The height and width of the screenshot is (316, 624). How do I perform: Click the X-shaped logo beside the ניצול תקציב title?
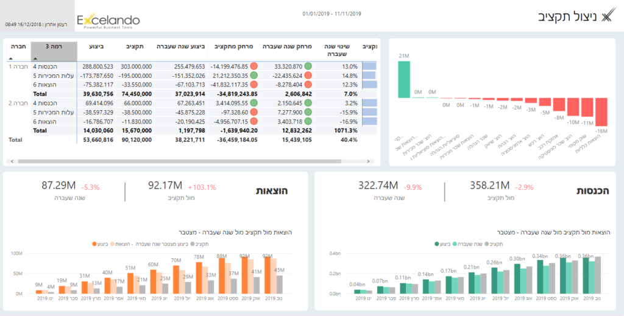(x=607, y=16)
